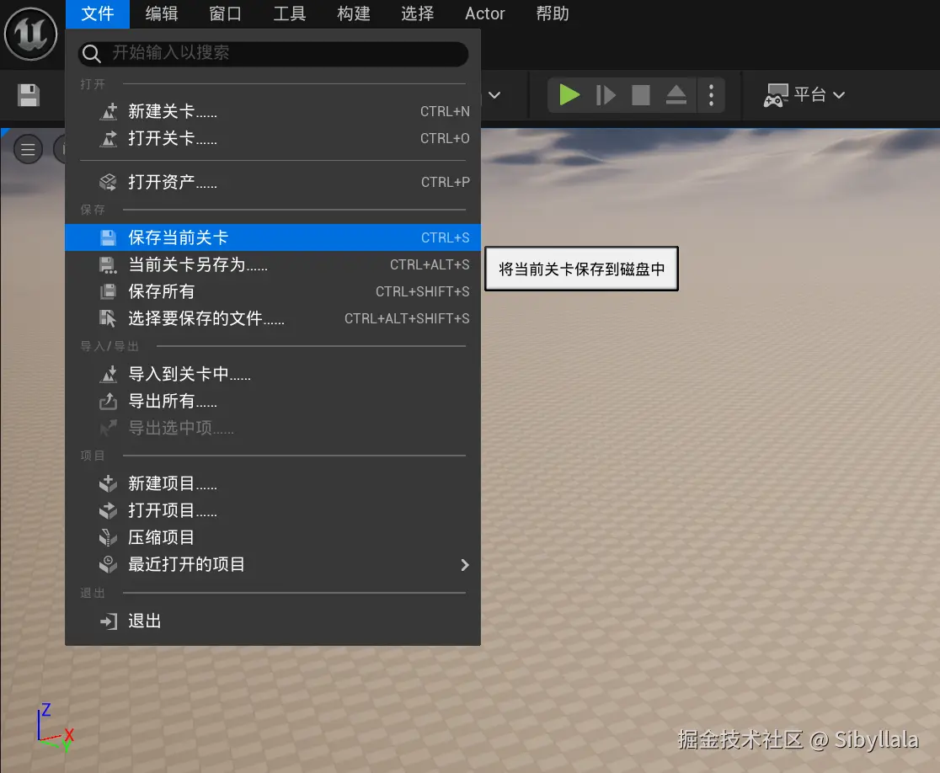Open the 文件 menu
Screen dimensions: 940x773
[x=98, y=13]
